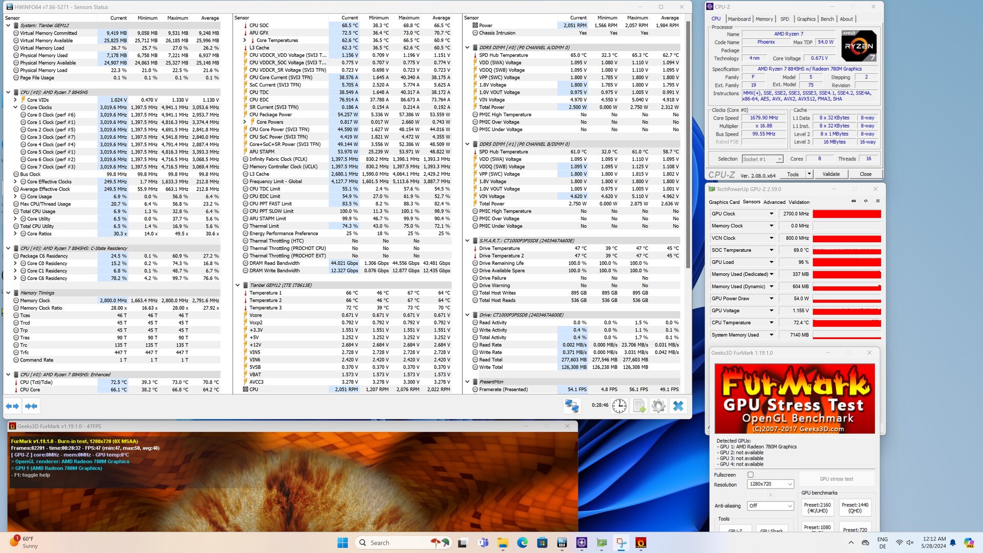Expand the Core VIDs row
983x553 pixels.
tap(15, 100)
